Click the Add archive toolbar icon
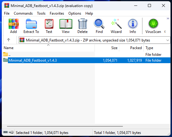Image resolution: width=172 pixels, height=137 pixels. pyautogui.click(x=13, y=24)
